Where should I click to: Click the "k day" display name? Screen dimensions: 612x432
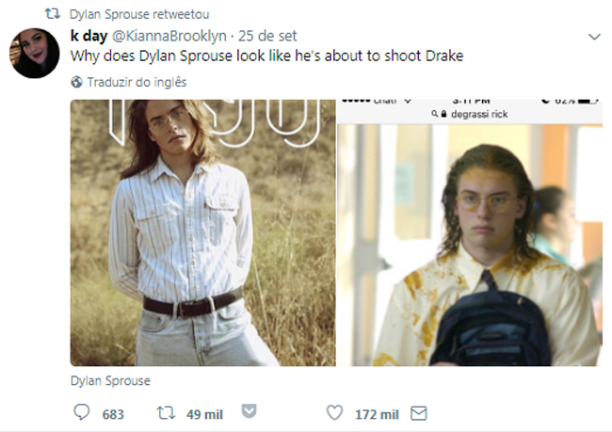[89, 36]
